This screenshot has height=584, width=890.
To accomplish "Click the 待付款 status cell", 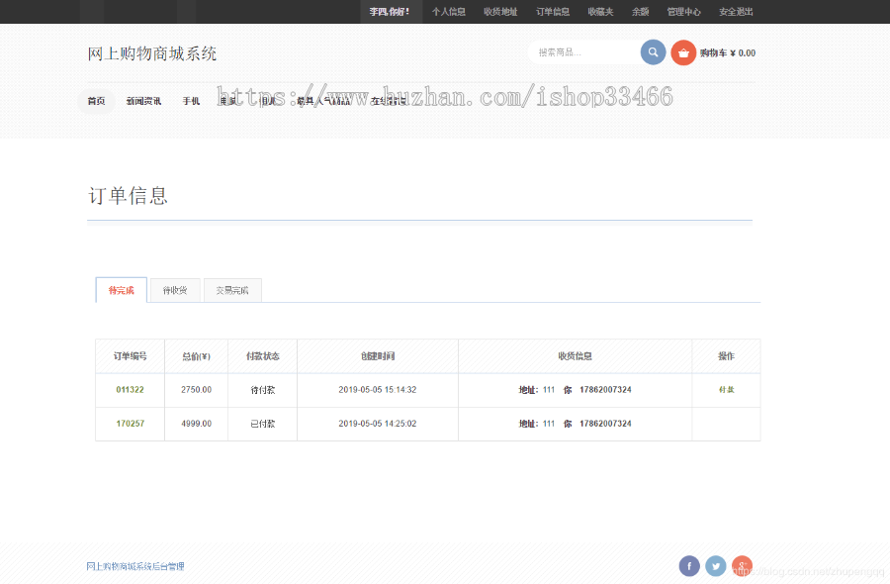I will (263, 390).
